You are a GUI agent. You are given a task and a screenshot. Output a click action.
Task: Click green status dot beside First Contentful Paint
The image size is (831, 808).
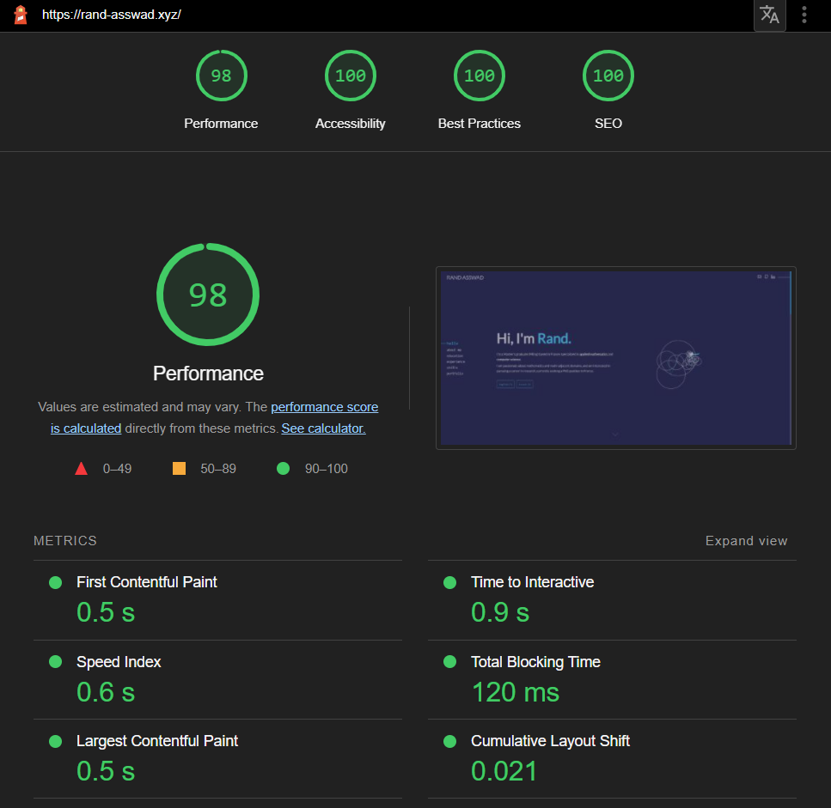pos(56,582)
